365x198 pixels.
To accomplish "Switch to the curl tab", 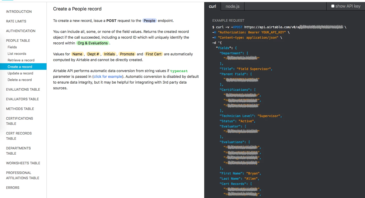I will [212, 6].
